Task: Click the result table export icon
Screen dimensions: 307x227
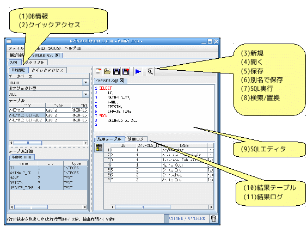Action: [x=99, y=148]
